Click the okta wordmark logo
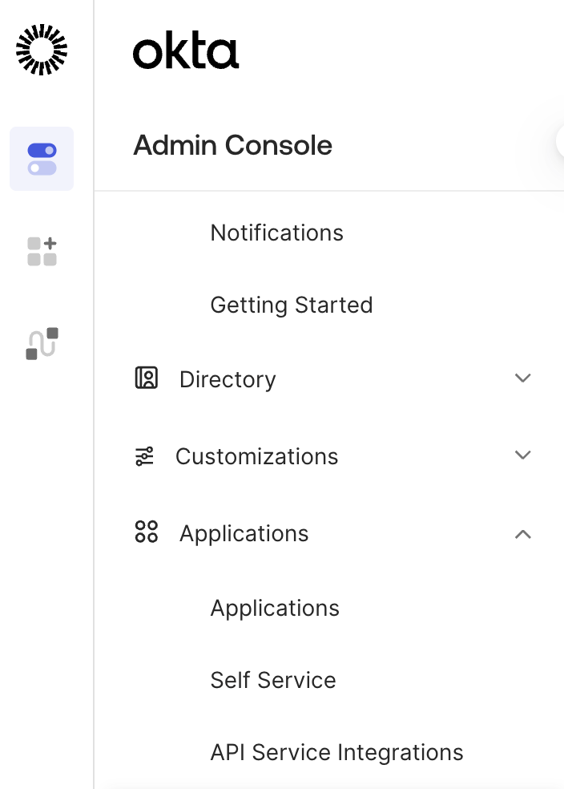The width and height of the screenshot is (564, 789). (186, 51)
